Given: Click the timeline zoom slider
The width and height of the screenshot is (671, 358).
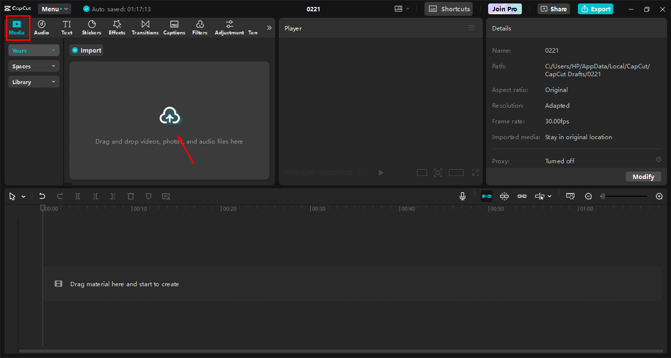Looking at the screenshot, I should (x=624, y=196).
